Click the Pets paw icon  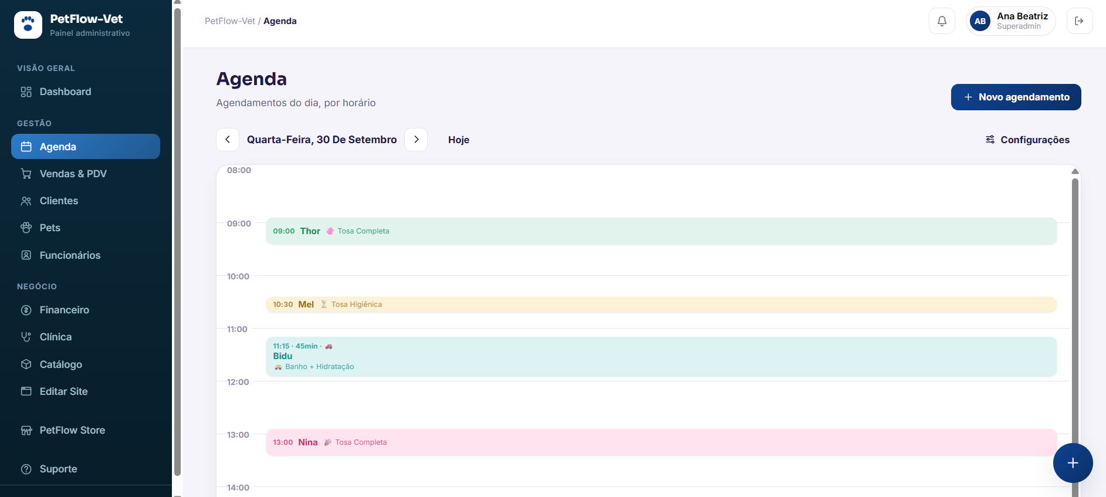tap(26, 228)
